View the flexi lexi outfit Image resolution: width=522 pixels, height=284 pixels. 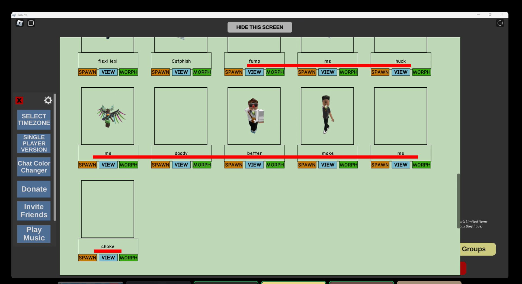pos(108,72)
